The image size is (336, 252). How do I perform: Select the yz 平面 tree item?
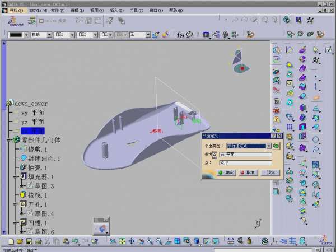pyautogui.click(x=32, y=122)
